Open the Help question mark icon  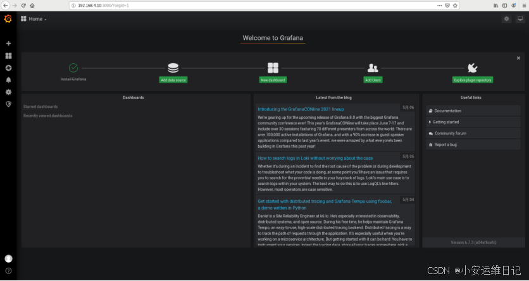[x=8, y=270]
